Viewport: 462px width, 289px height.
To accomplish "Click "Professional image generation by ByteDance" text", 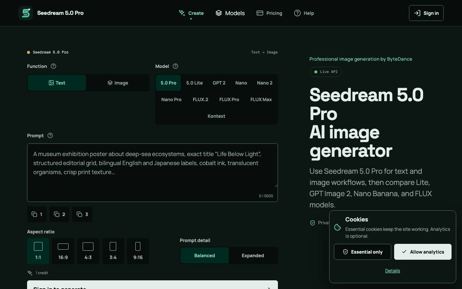I will 361,59.
